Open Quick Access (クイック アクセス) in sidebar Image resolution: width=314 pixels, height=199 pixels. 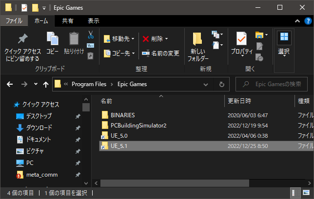36,105
